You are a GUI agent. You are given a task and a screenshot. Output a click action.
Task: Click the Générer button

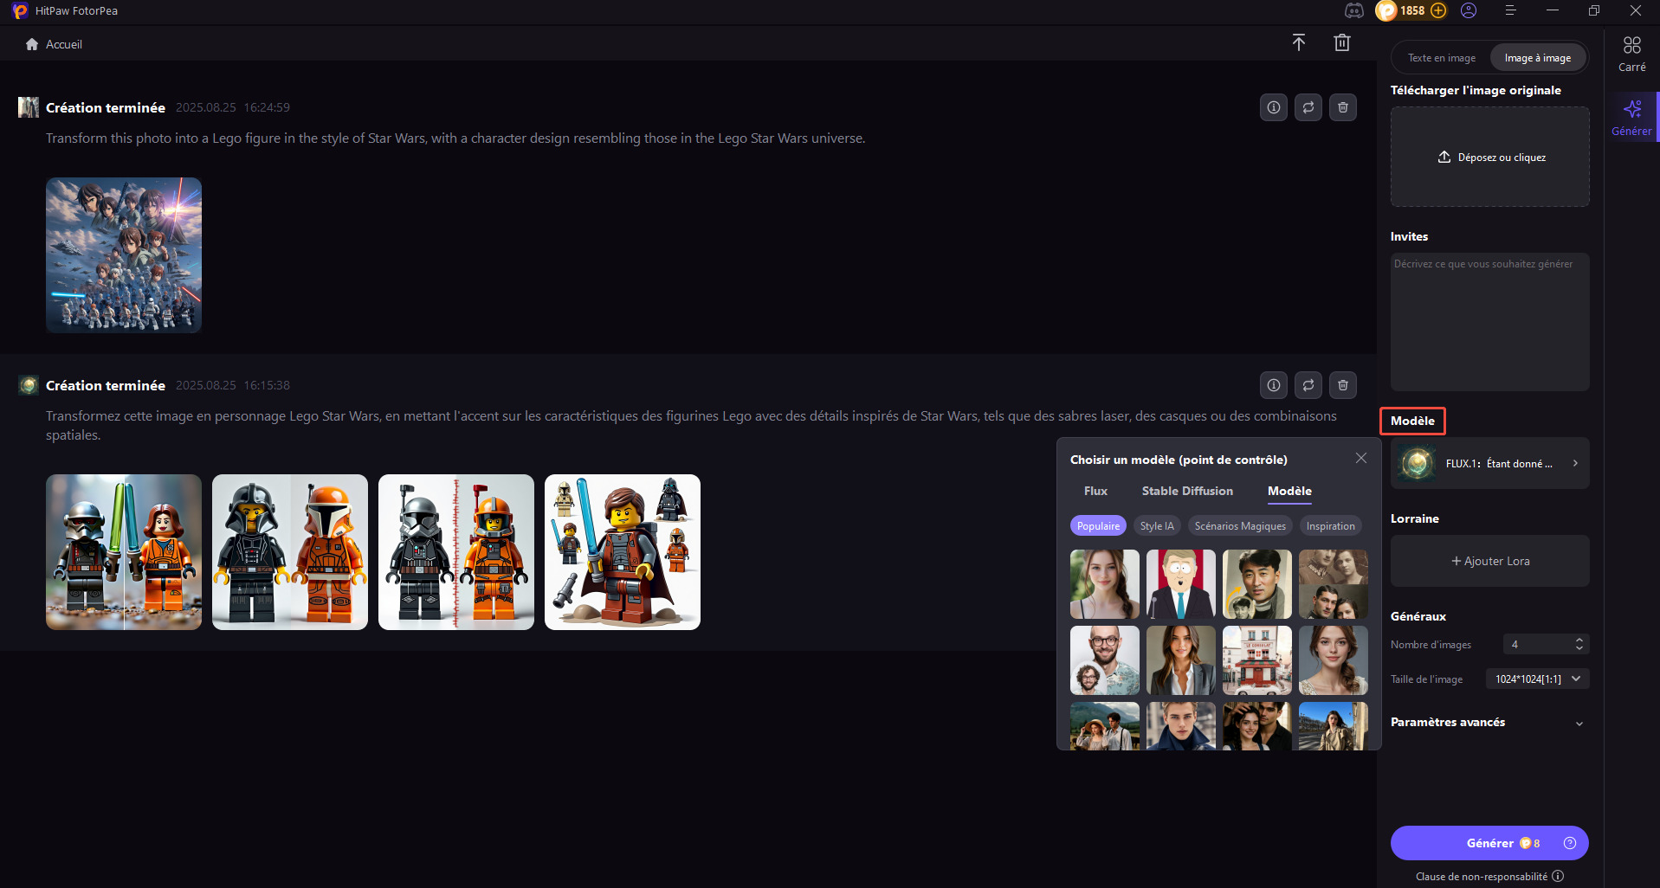click(1489, 843)
